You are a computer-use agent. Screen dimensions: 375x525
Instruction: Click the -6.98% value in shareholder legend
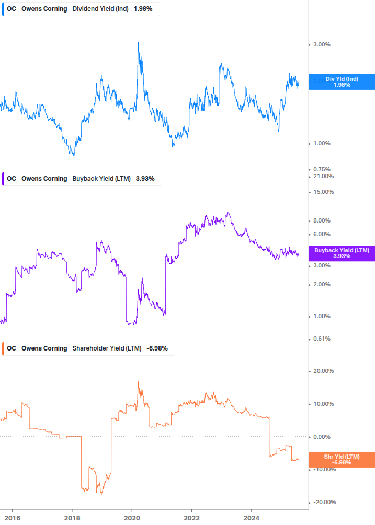tap(157, 348)
